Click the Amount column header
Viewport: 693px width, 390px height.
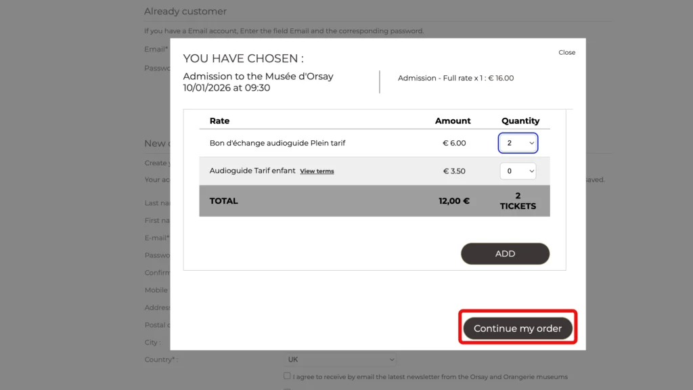click(453, 121)
